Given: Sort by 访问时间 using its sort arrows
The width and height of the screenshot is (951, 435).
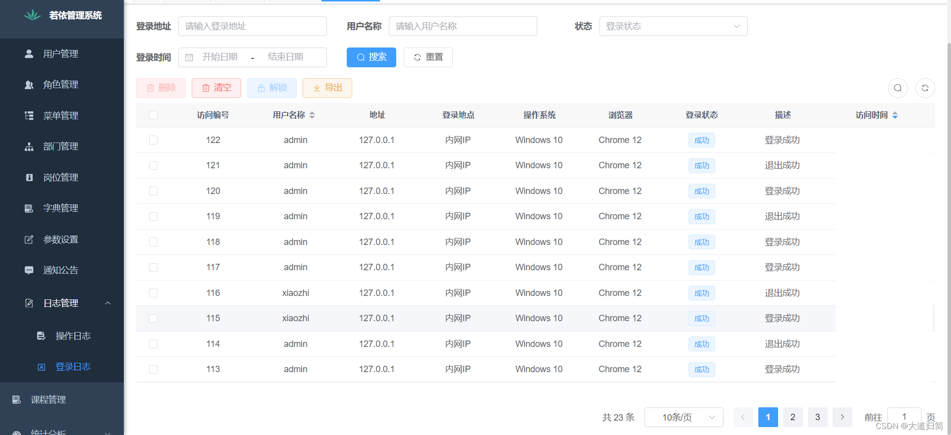Looking at the screenshot, I should pos(895,115).
